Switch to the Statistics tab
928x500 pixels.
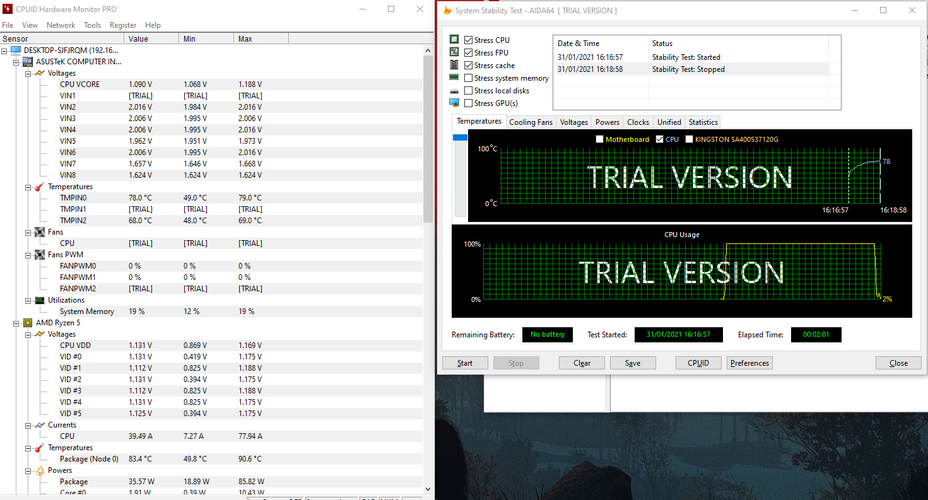coord(703,122)
